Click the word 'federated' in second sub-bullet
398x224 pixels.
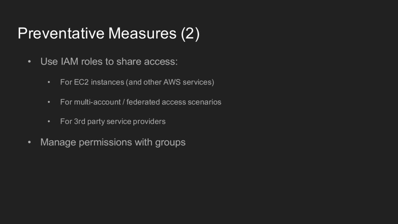(143, 102)
